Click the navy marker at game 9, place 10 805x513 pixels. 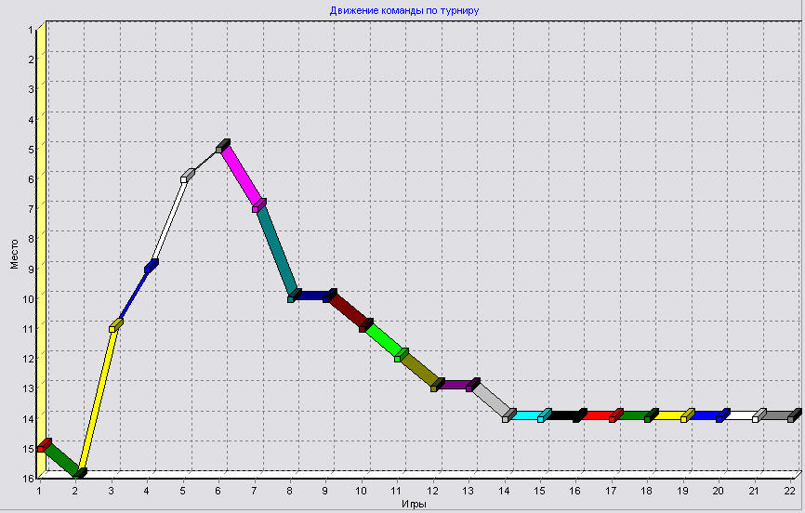point(330,296)
